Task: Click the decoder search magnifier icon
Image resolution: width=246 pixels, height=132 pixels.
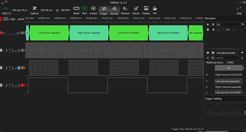Action: [x=243, y=24]
